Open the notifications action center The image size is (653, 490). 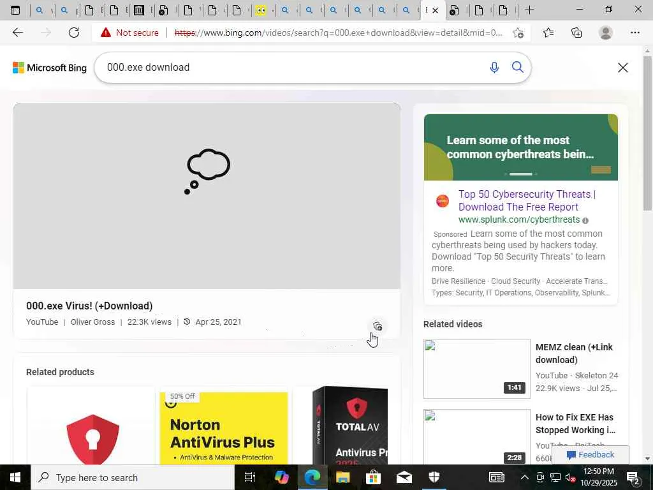633,477
